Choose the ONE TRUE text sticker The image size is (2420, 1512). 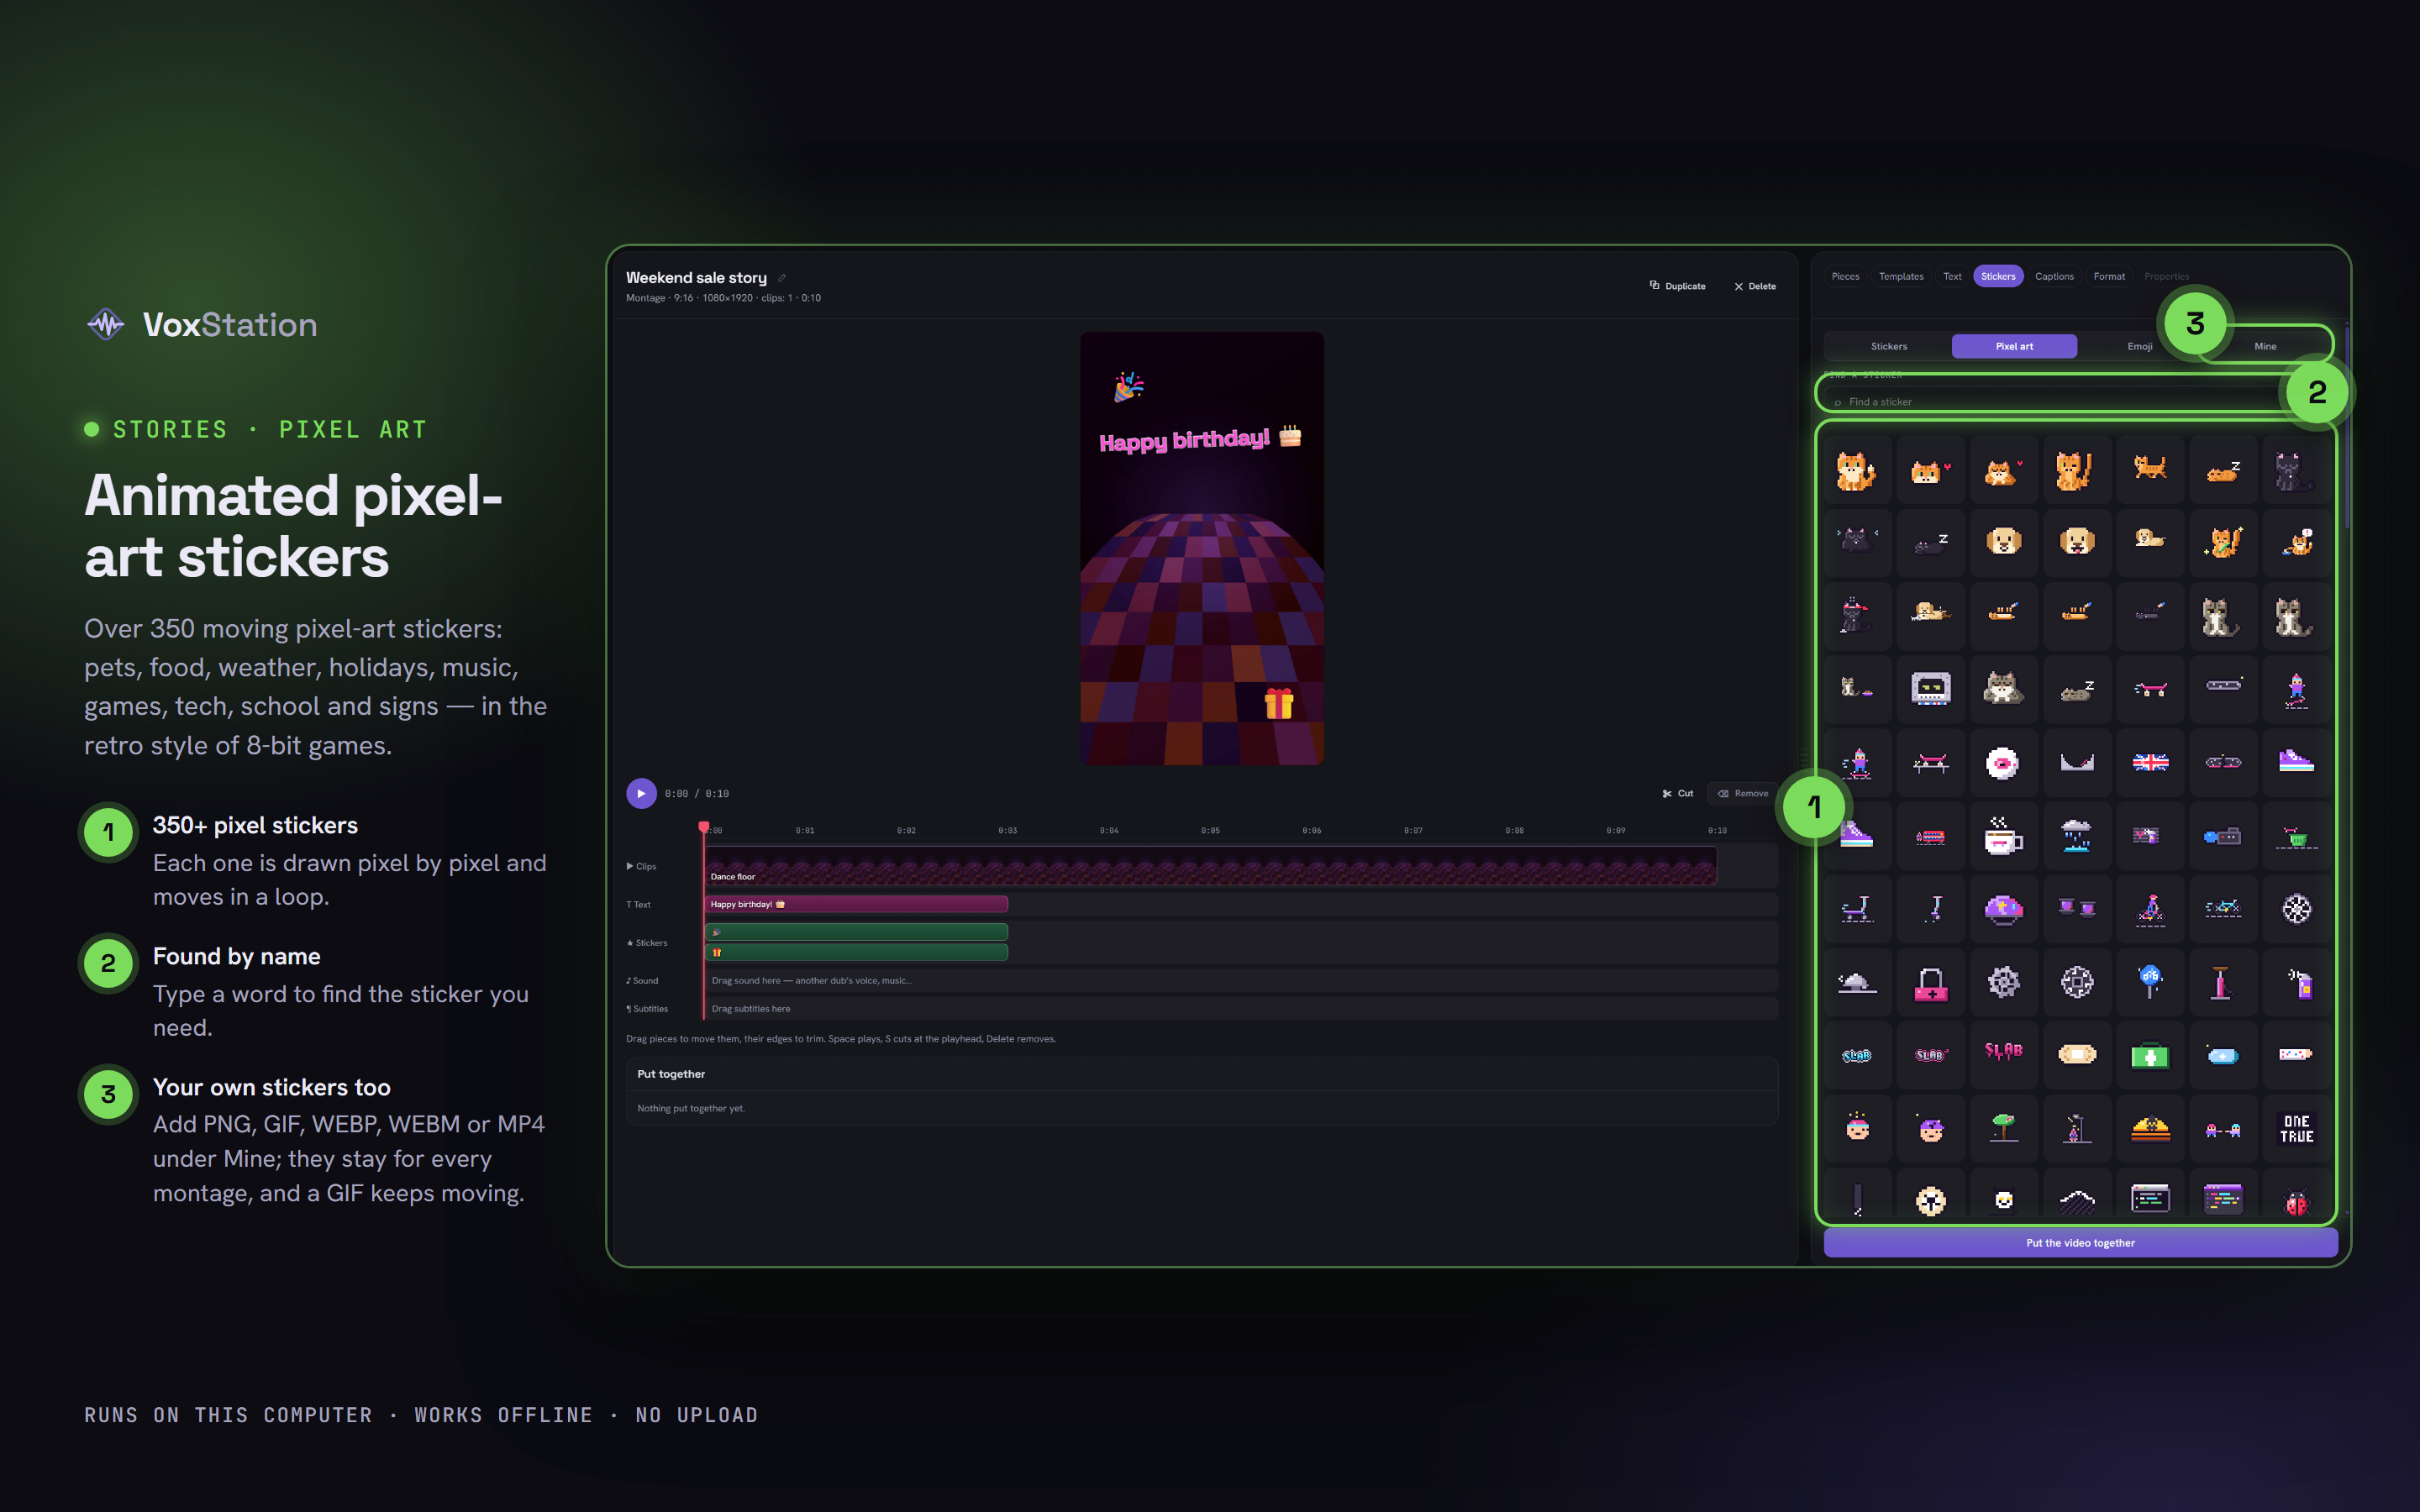[x=2297, y=1128]
